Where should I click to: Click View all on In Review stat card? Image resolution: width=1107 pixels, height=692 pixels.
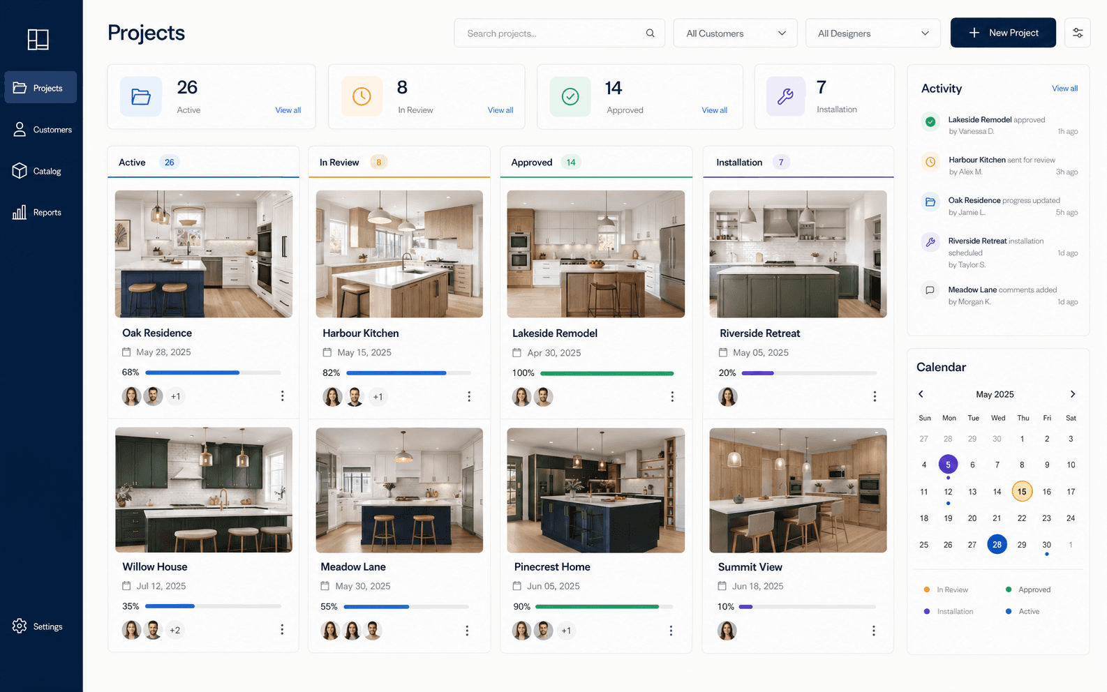[500, 110]
